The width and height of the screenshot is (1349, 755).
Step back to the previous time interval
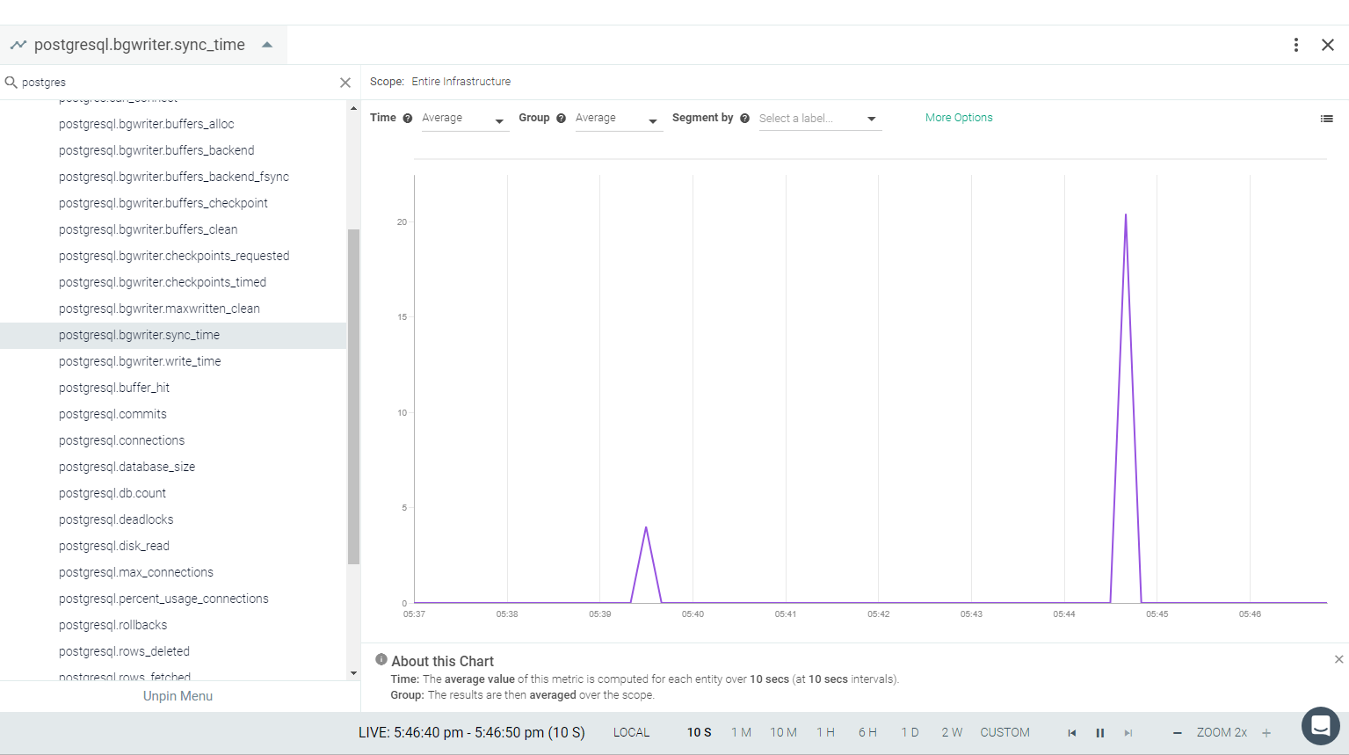tap(1071, 733)
